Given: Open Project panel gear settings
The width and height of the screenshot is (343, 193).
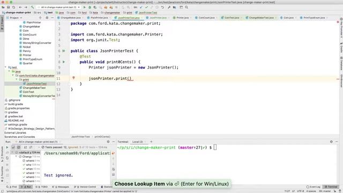Looking at the screenshot, I should point(47,18).
